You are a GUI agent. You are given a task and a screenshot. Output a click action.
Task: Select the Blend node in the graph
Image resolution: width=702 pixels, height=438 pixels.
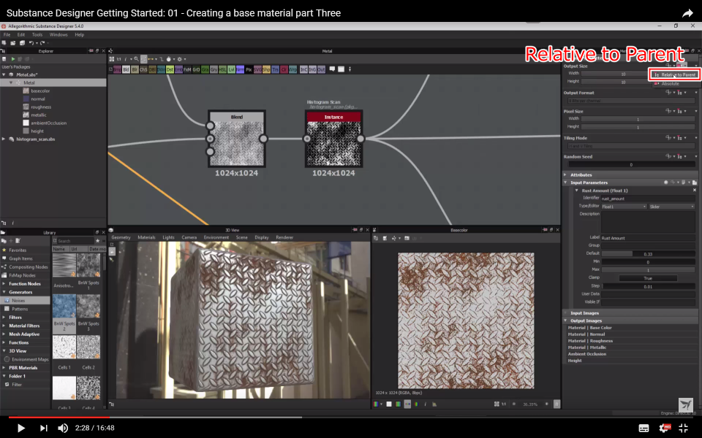point(236,139)
